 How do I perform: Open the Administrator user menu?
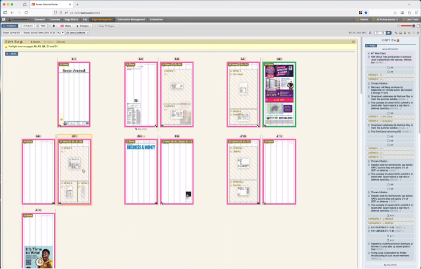pyautogui.click(x=19, y=19)
